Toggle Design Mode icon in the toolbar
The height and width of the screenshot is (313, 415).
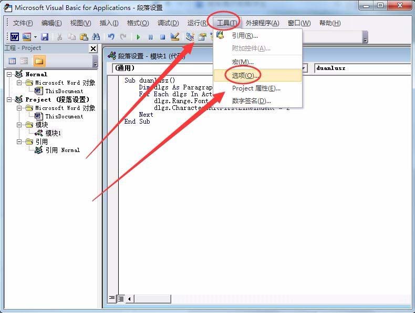click(x=175, y=37)
